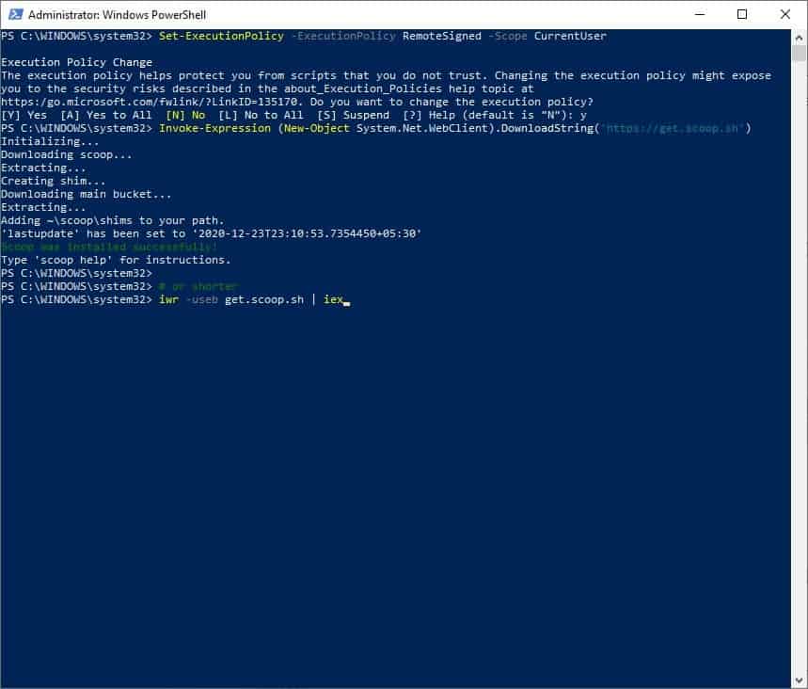The width and height of the screenshot is (808, 689).
Task: Maximize the Windows PowerShell window
Action: (x=742, y=14)
